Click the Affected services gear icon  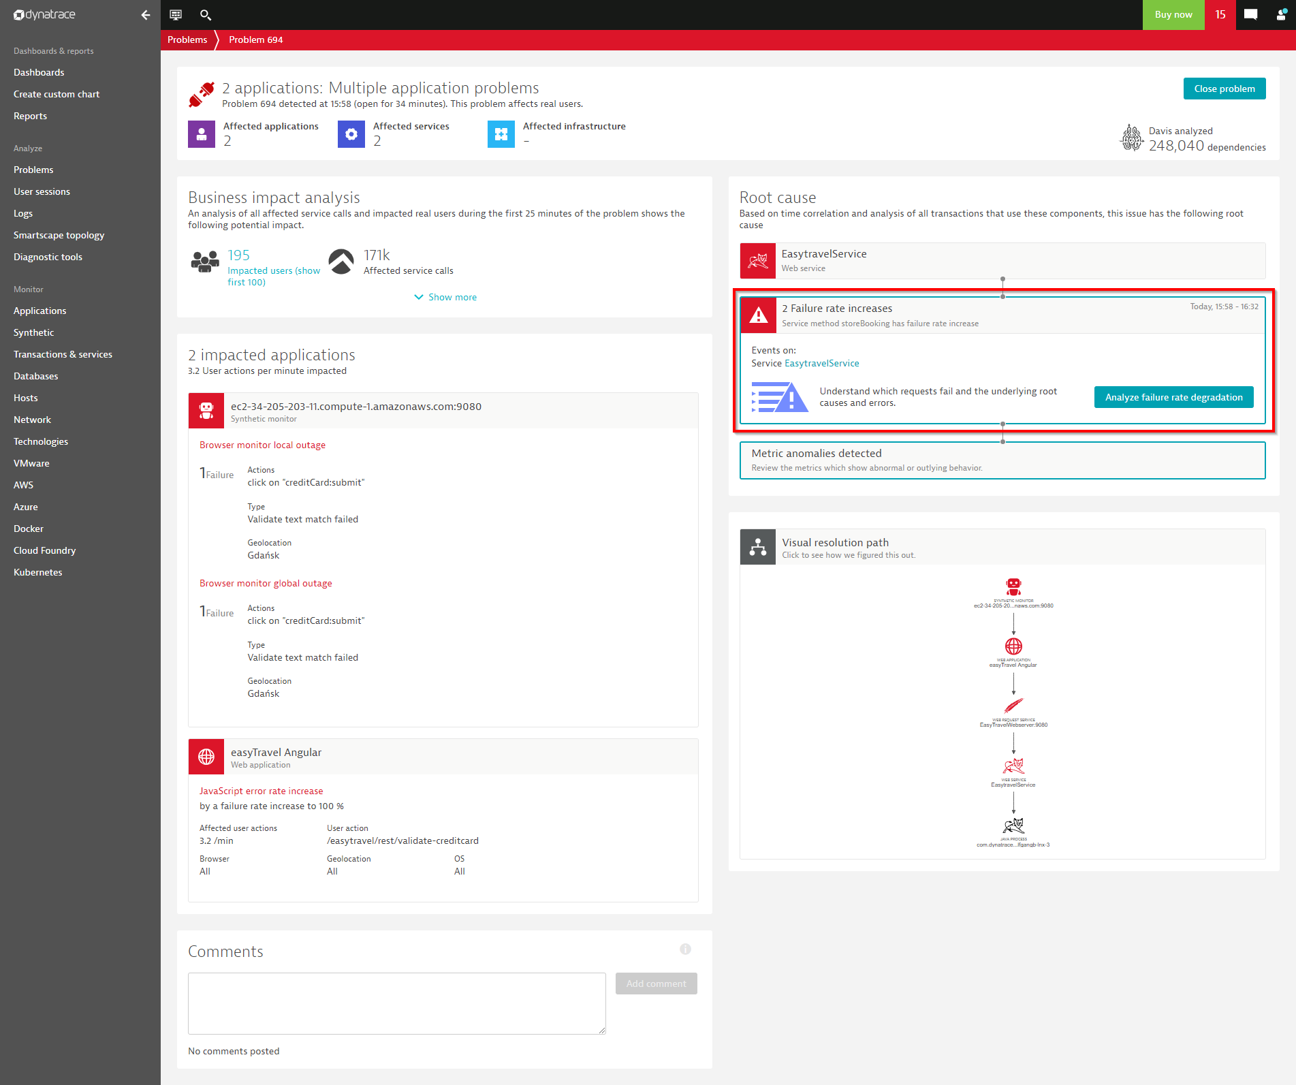pos(351,134)
